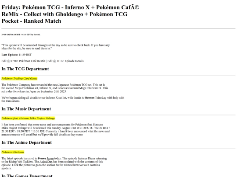Open the Inferno X set list link
237x177 pixels.
[52, 98]
